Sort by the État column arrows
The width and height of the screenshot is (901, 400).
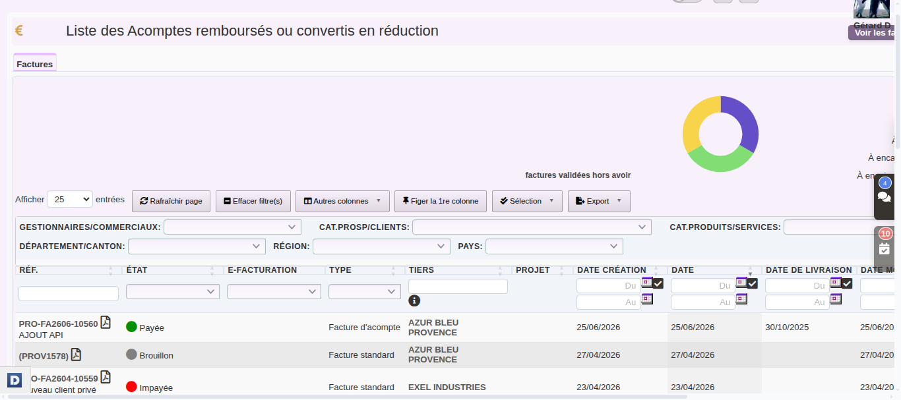click(212, 270)
